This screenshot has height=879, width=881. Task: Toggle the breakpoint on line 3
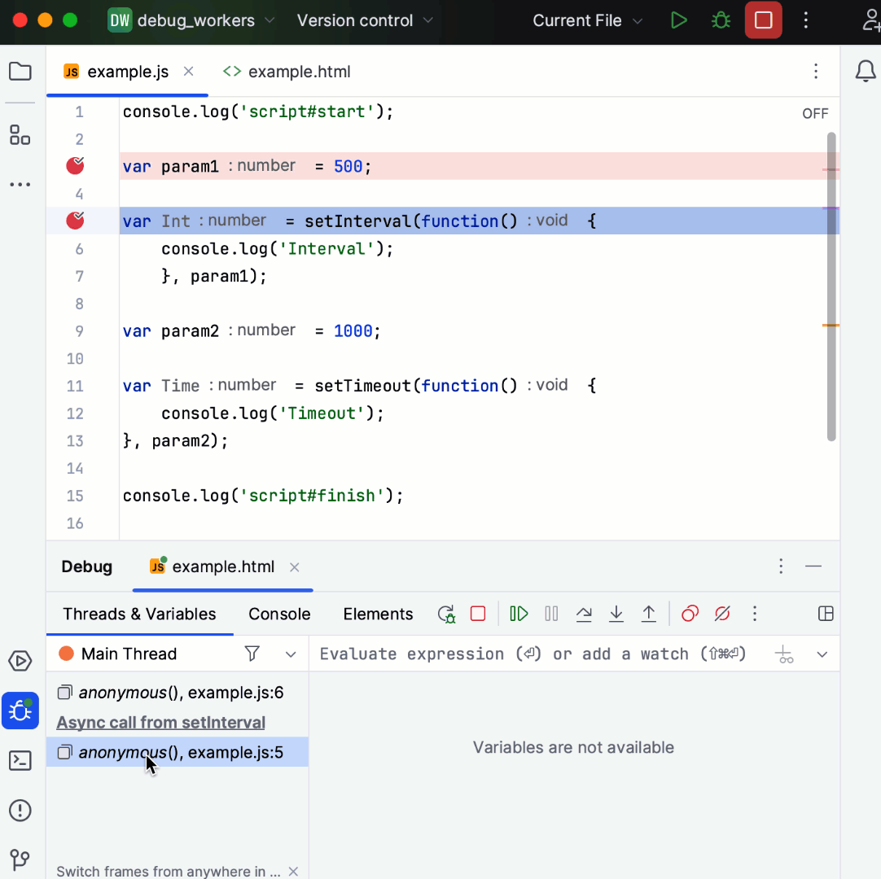pyautogui.click(x=74, y=165)
